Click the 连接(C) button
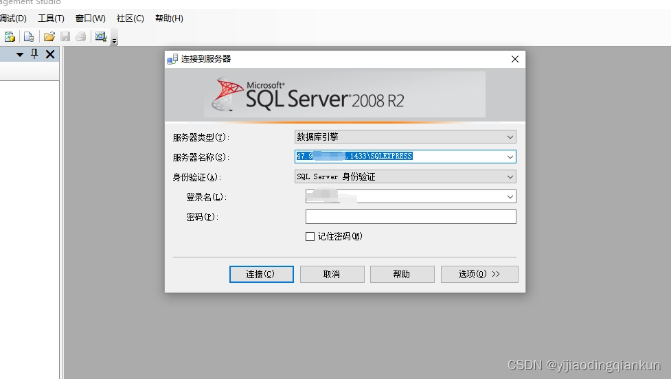 coord(262,274)
